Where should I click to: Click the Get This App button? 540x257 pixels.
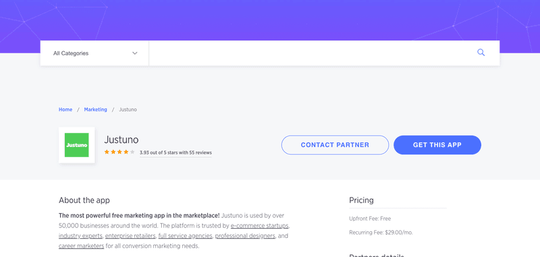(x=437, y=145)
